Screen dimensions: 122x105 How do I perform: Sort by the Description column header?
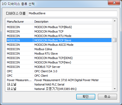(x=72, y=22)
